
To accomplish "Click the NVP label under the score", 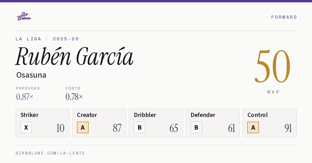I will pos(274,92).
